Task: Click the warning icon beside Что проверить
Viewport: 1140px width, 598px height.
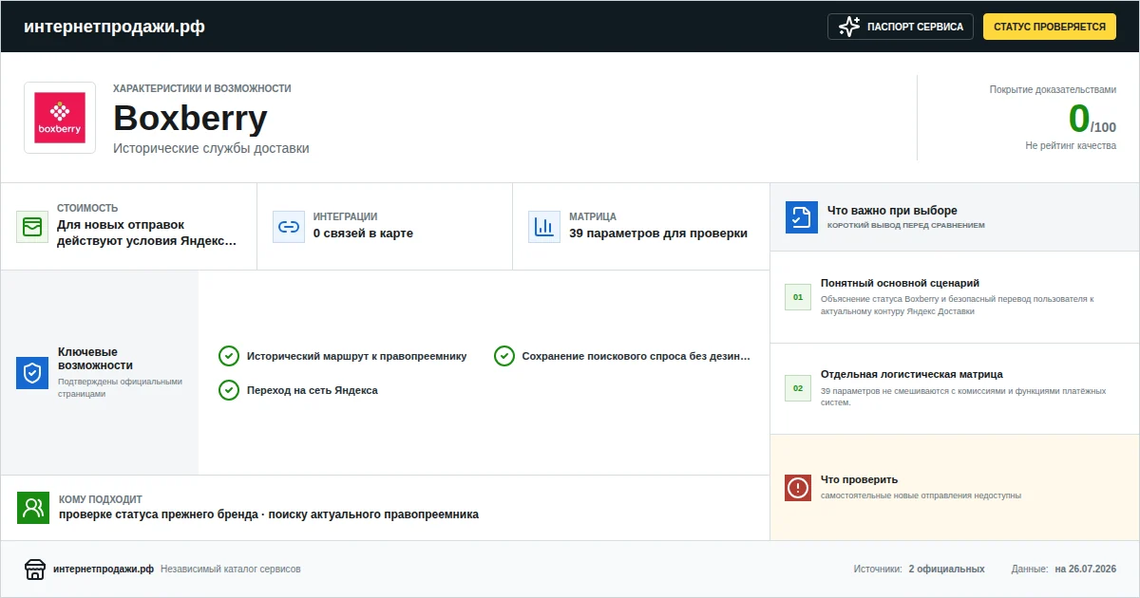Action: (x=798, y=488)
